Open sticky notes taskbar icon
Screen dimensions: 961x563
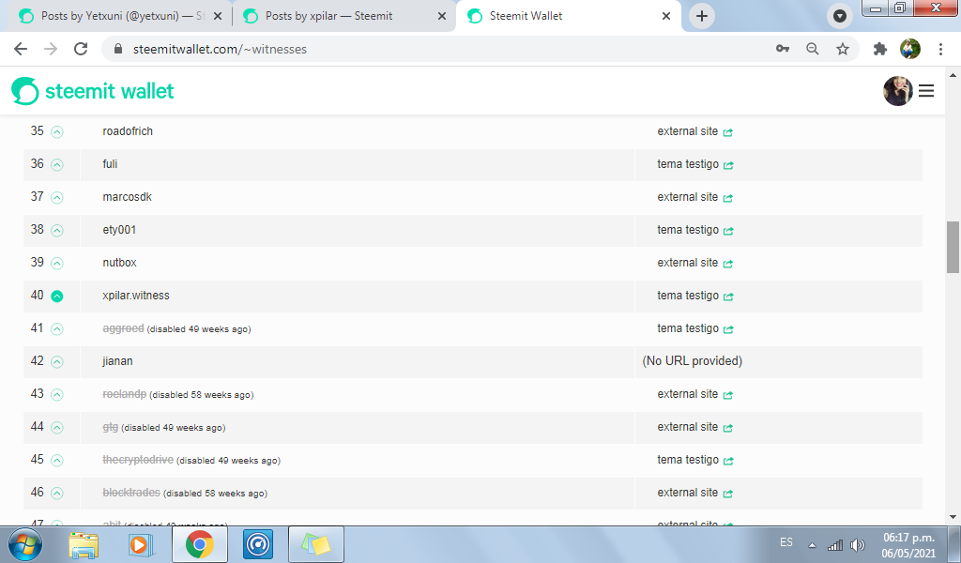[x=315, y=544]
